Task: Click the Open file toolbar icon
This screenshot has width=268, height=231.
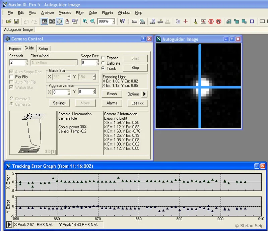Action: tap(9, 21)
